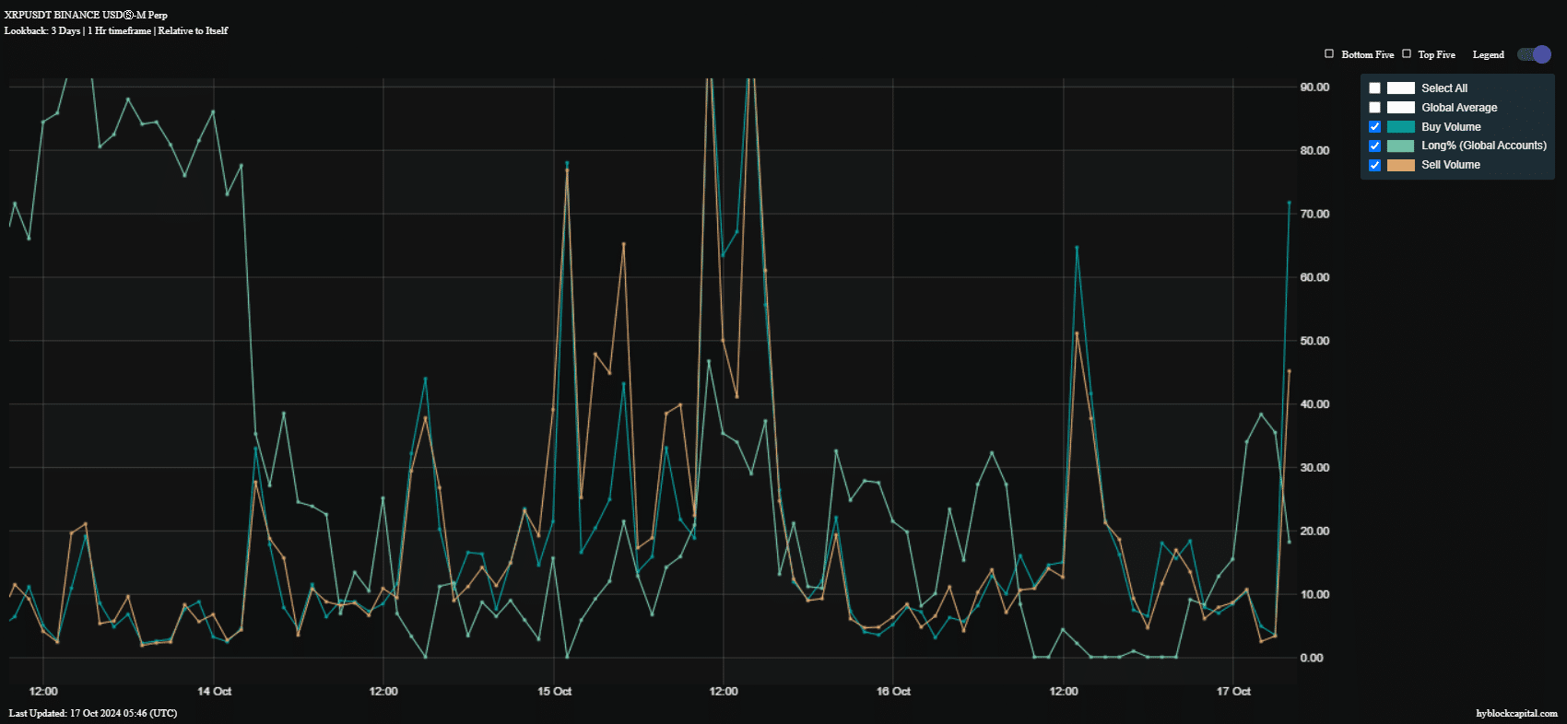Click the Select All legend label

point(1444,88)
